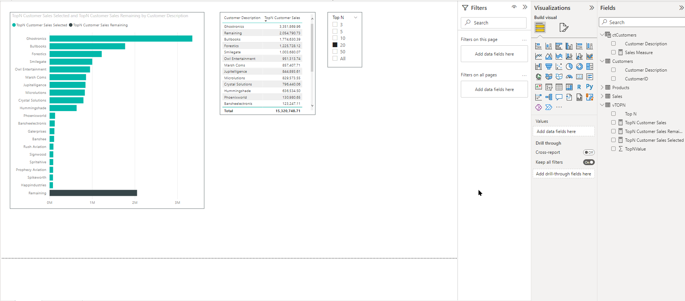Select the R script visual
Screen dimensions: 685x301
coord(579,87)
